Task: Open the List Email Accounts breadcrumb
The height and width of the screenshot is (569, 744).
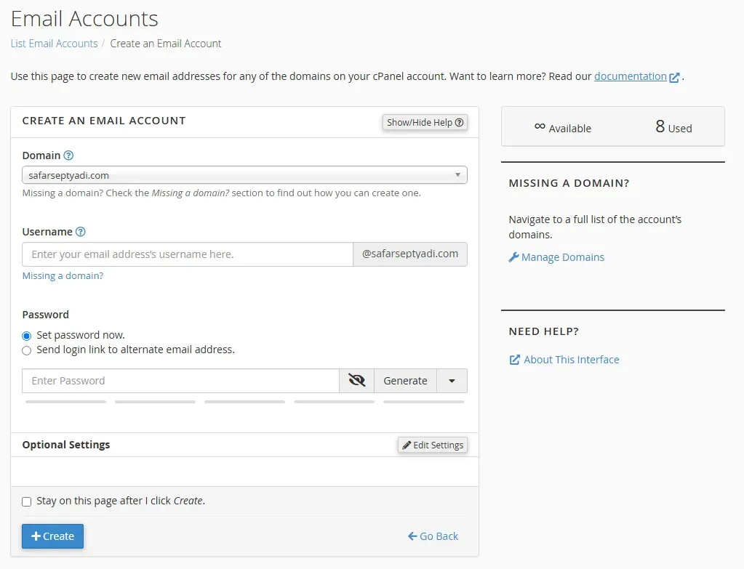Action: pyautogui.click(x=54, y=44)
